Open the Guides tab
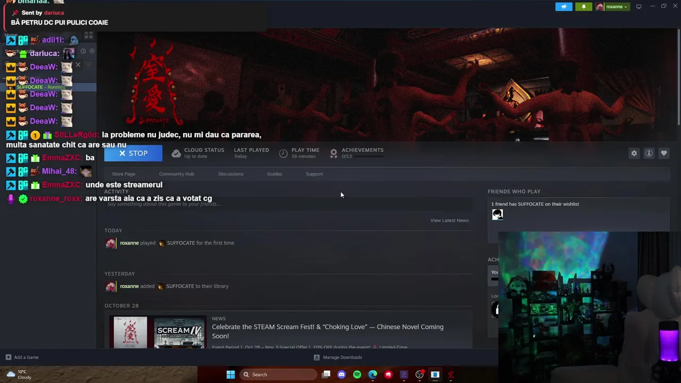 click(275, 174)
